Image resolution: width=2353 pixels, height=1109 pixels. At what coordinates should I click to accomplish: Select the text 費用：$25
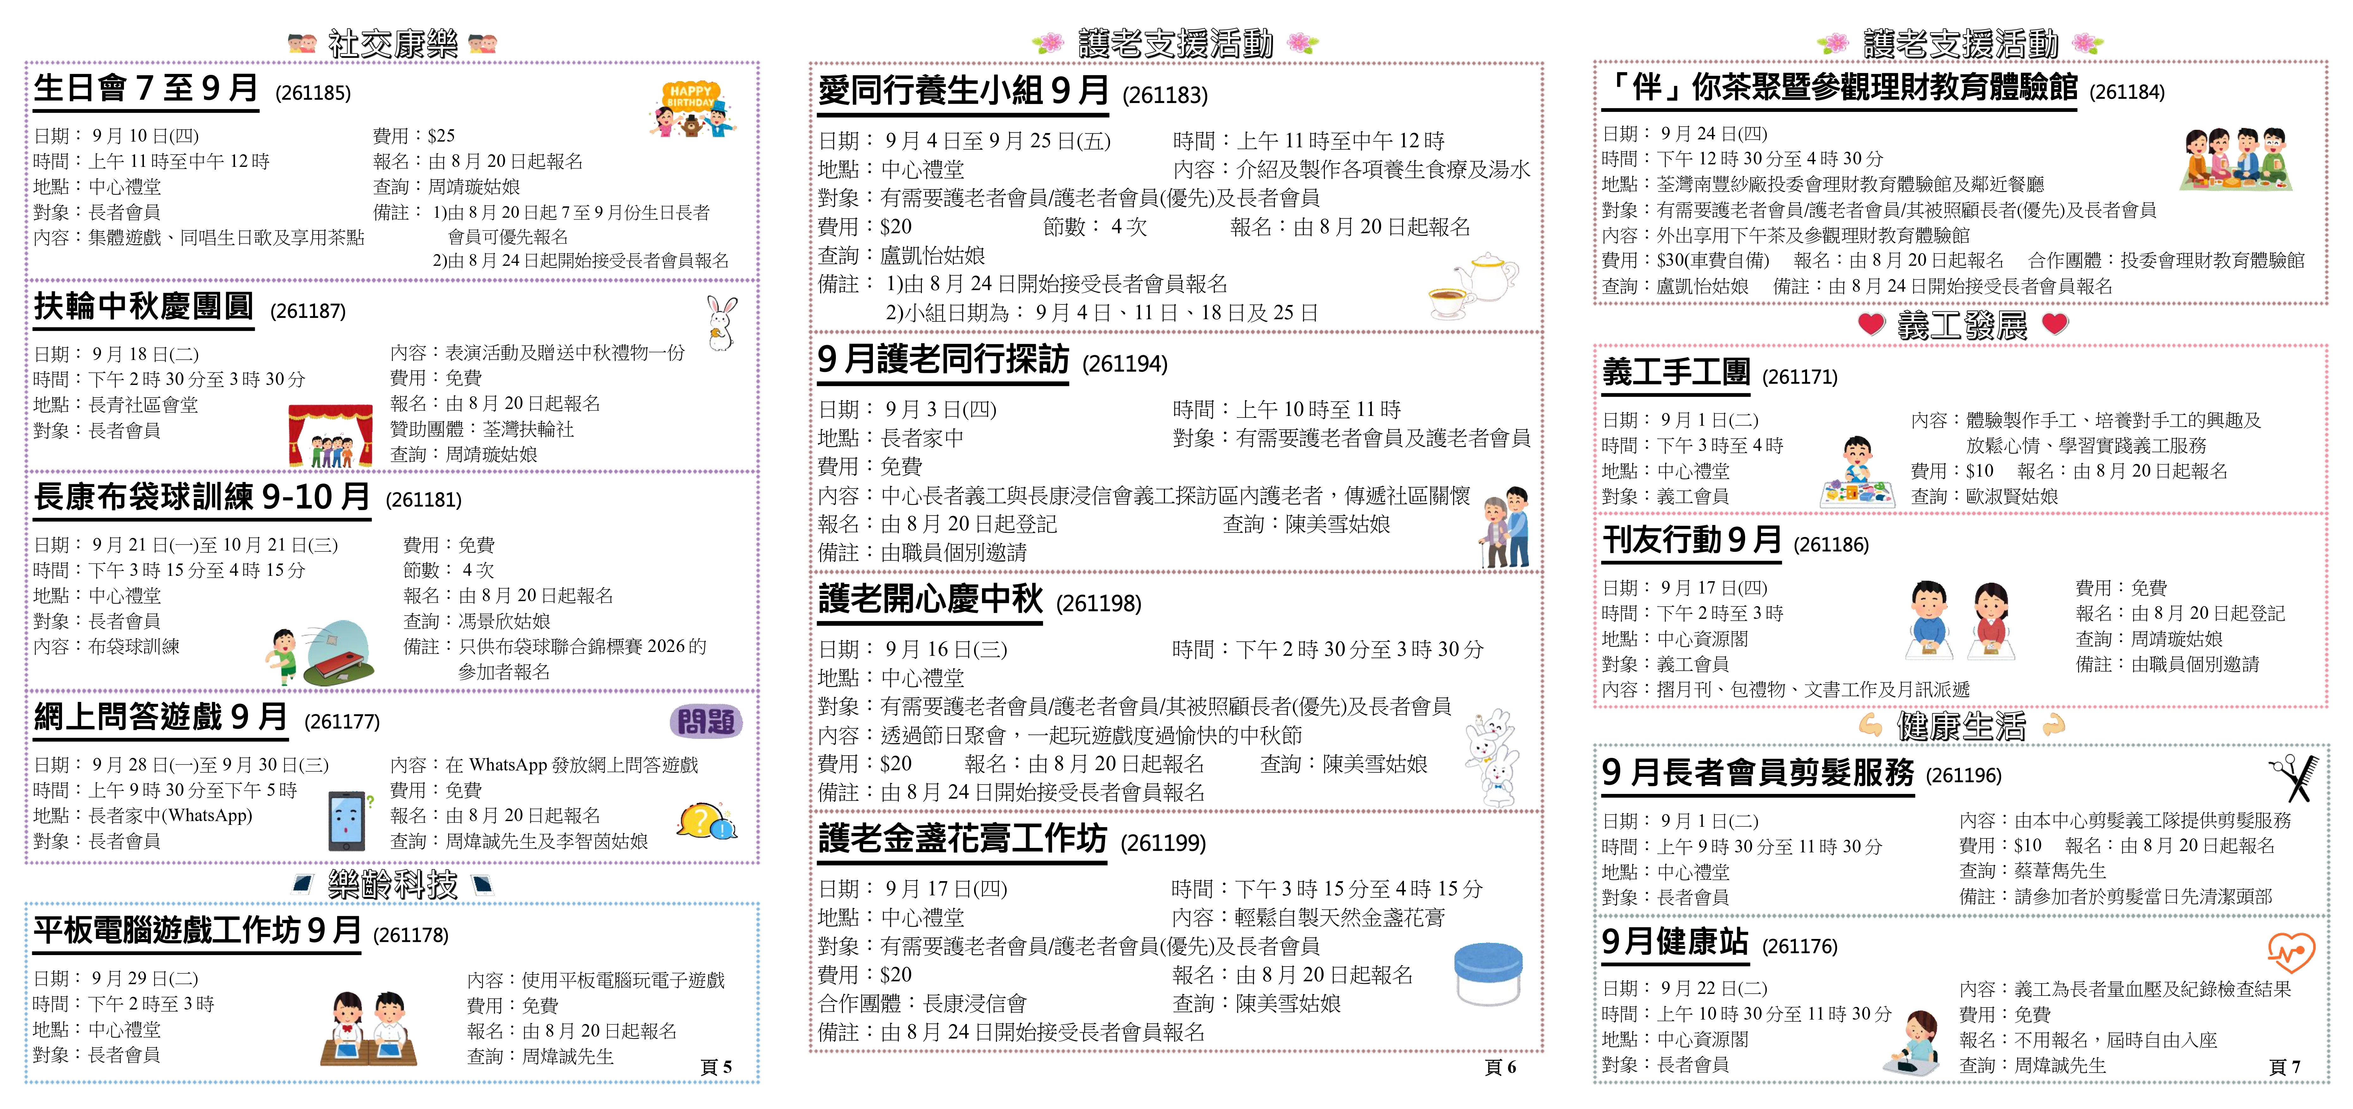coord(414,136)
